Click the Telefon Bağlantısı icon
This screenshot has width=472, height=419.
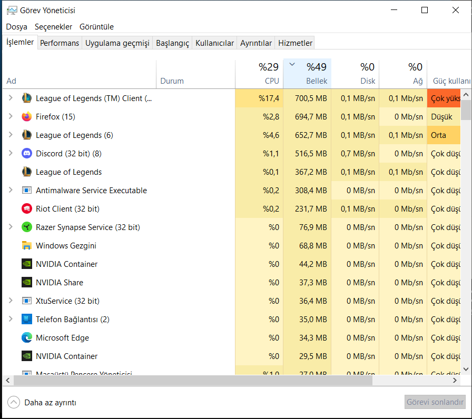27,319
